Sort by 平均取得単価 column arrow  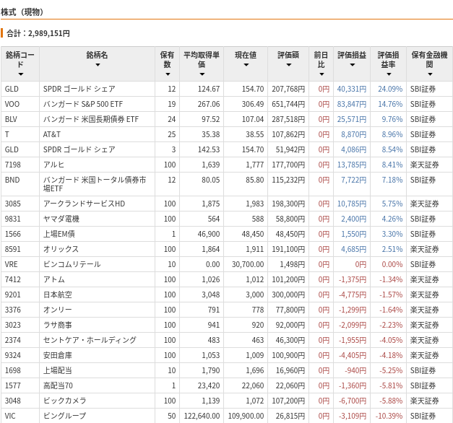202,74
